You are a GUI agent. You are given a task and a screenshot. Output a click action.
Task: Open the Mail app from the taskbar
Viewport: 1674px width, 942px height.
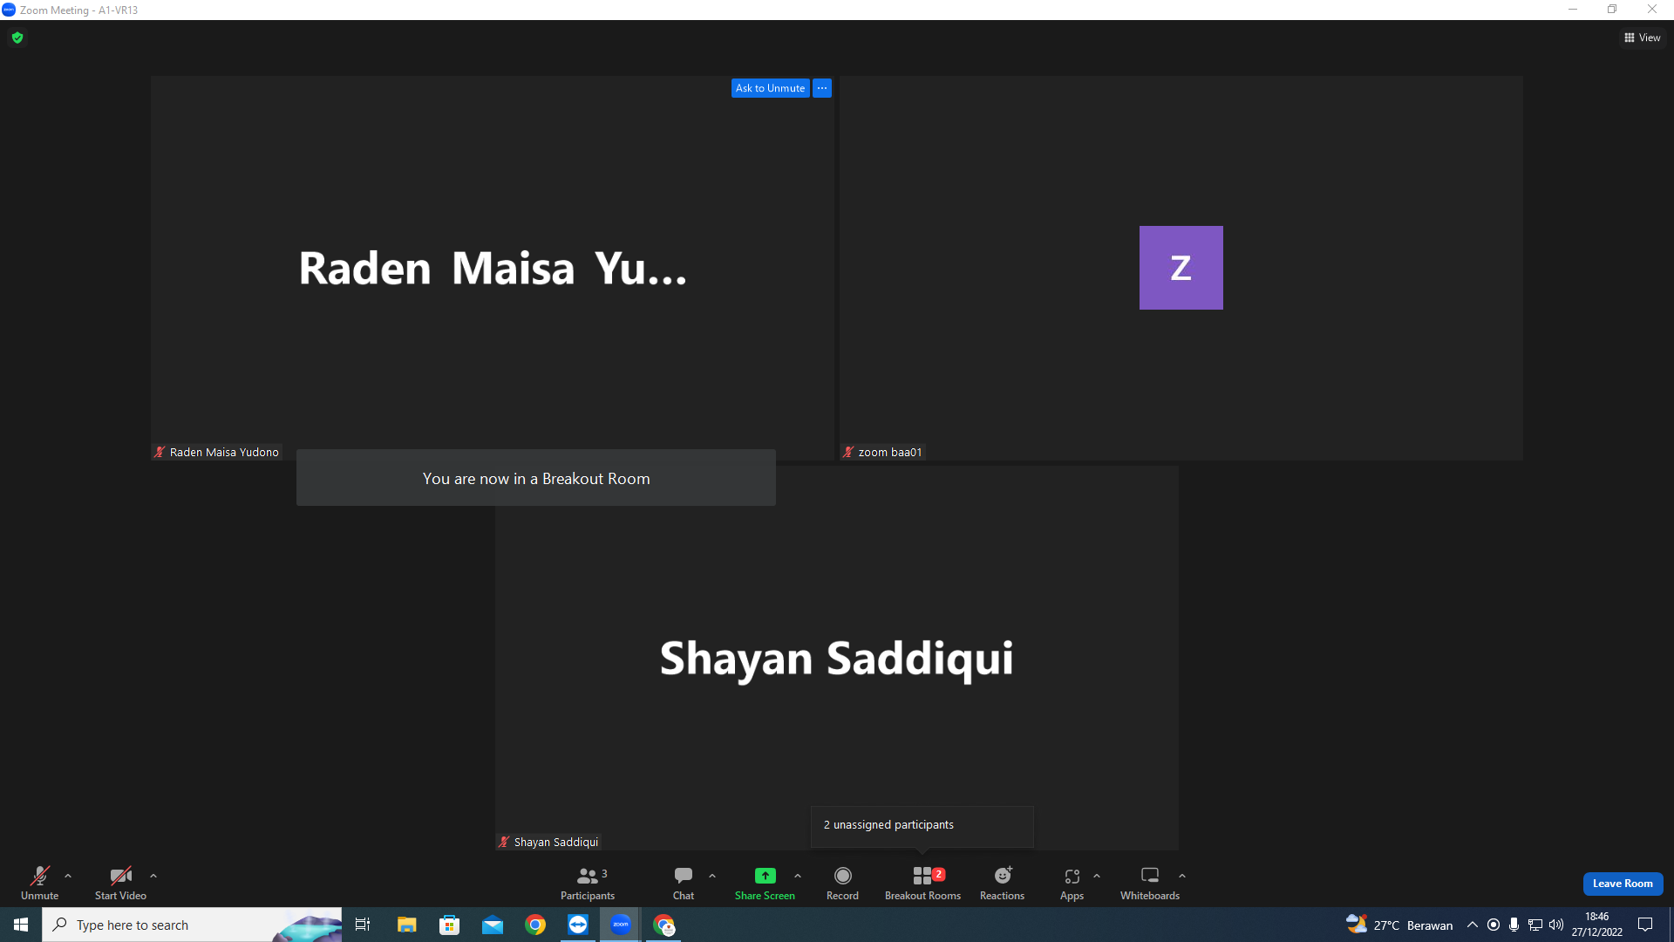(492, 925)
